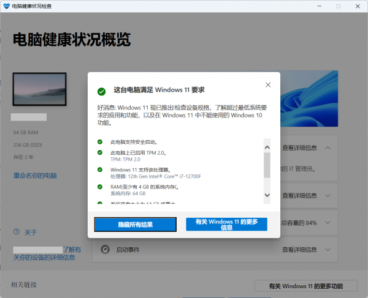The width and height of the screenshot is (368, 298).
Task: Open 查看详细信息 in the 启动事件 row
Action: click(299, 250)
